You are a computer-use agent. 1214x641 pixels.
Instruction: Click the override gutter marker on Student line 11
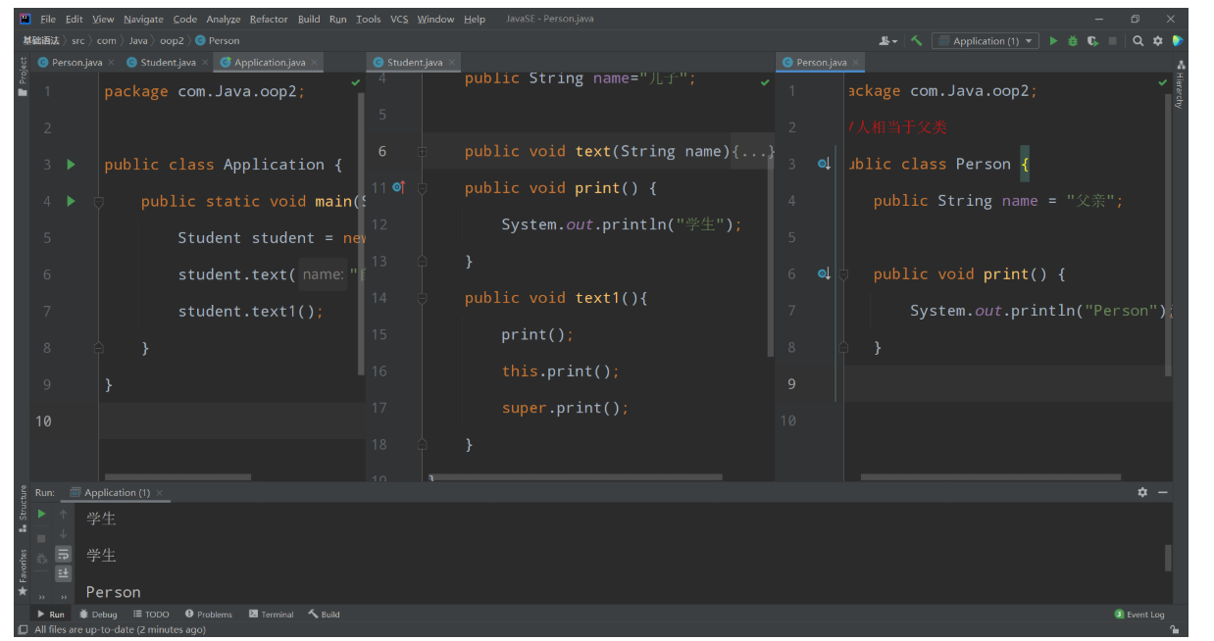tap(398, 187)
